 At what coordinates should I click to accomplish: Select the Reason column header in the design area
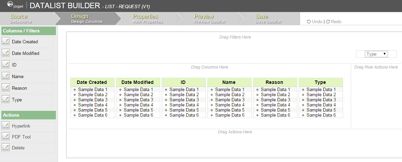click(x=274, y=82)
